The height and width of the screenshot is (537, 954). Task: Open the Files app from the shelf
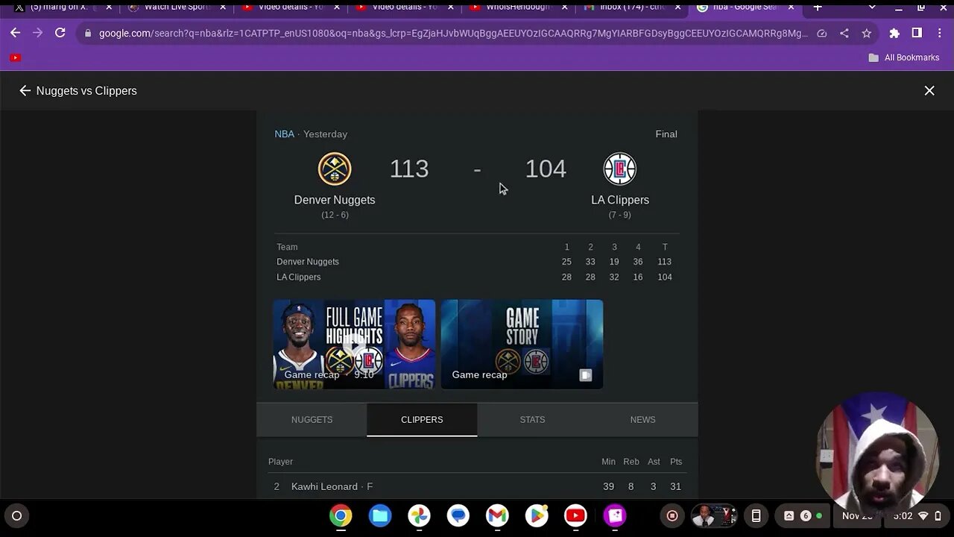[380, 515]
